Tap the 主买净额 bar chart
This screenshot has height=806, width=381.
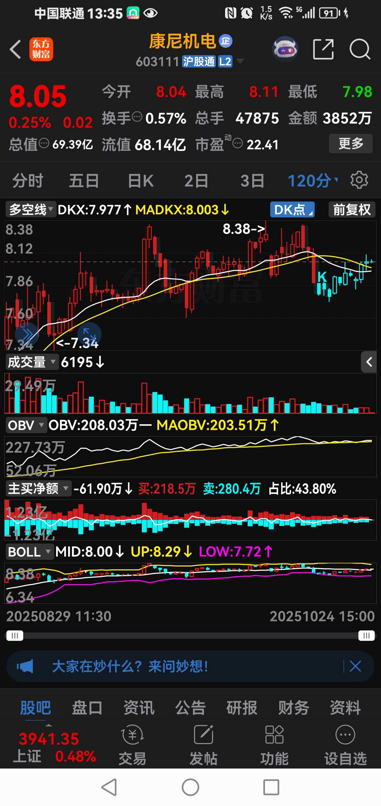190,520
